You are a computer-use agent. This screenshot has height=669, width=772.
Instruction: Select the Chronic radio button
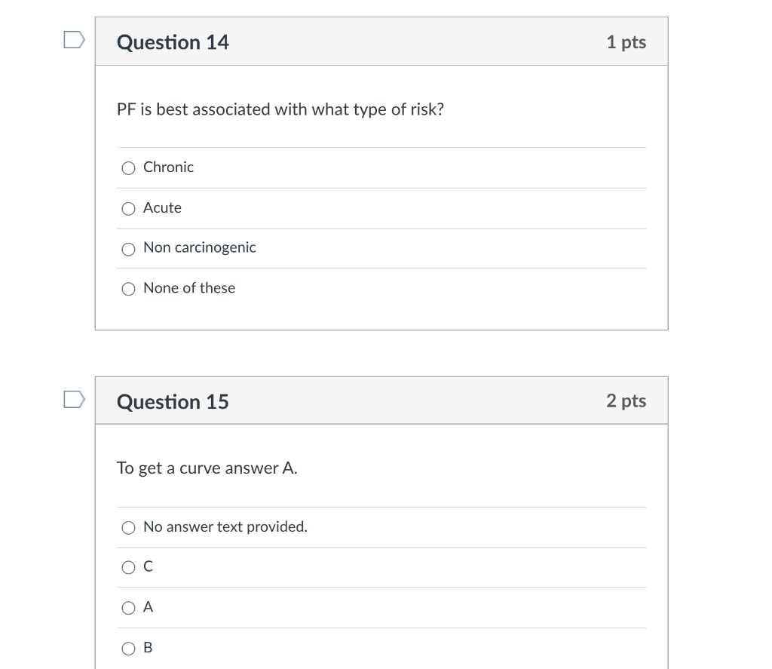(x=129, y=168)
